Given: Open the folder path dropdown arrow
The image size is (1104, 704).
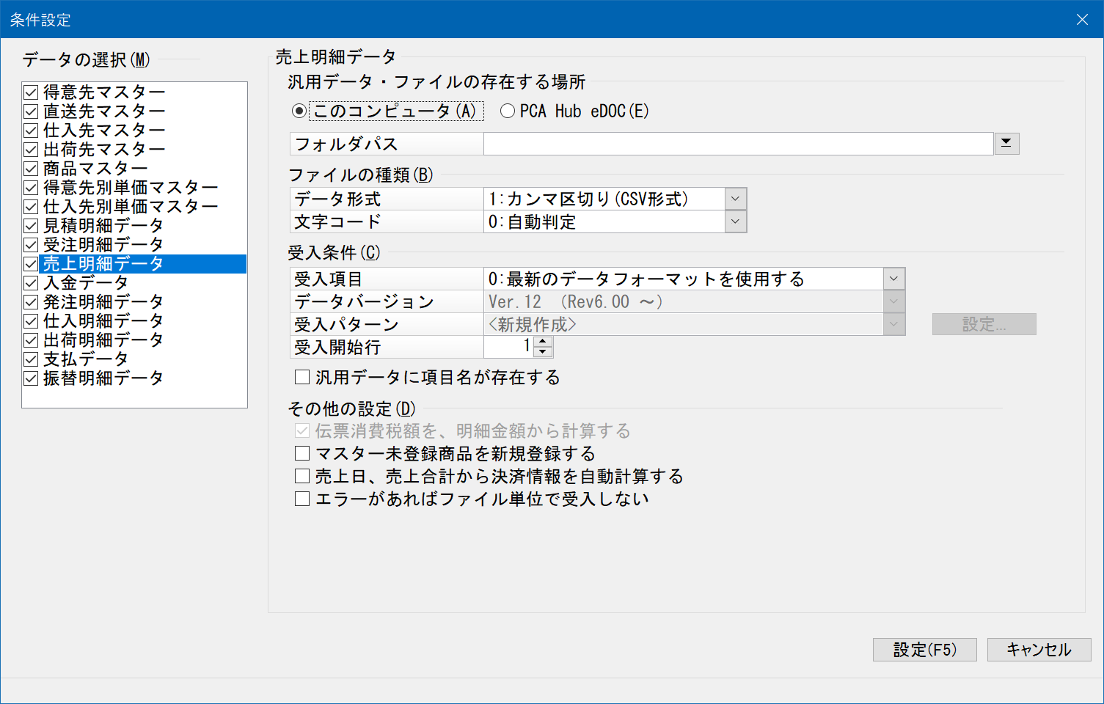Looking at the screenshot, I should (1006, 144).
